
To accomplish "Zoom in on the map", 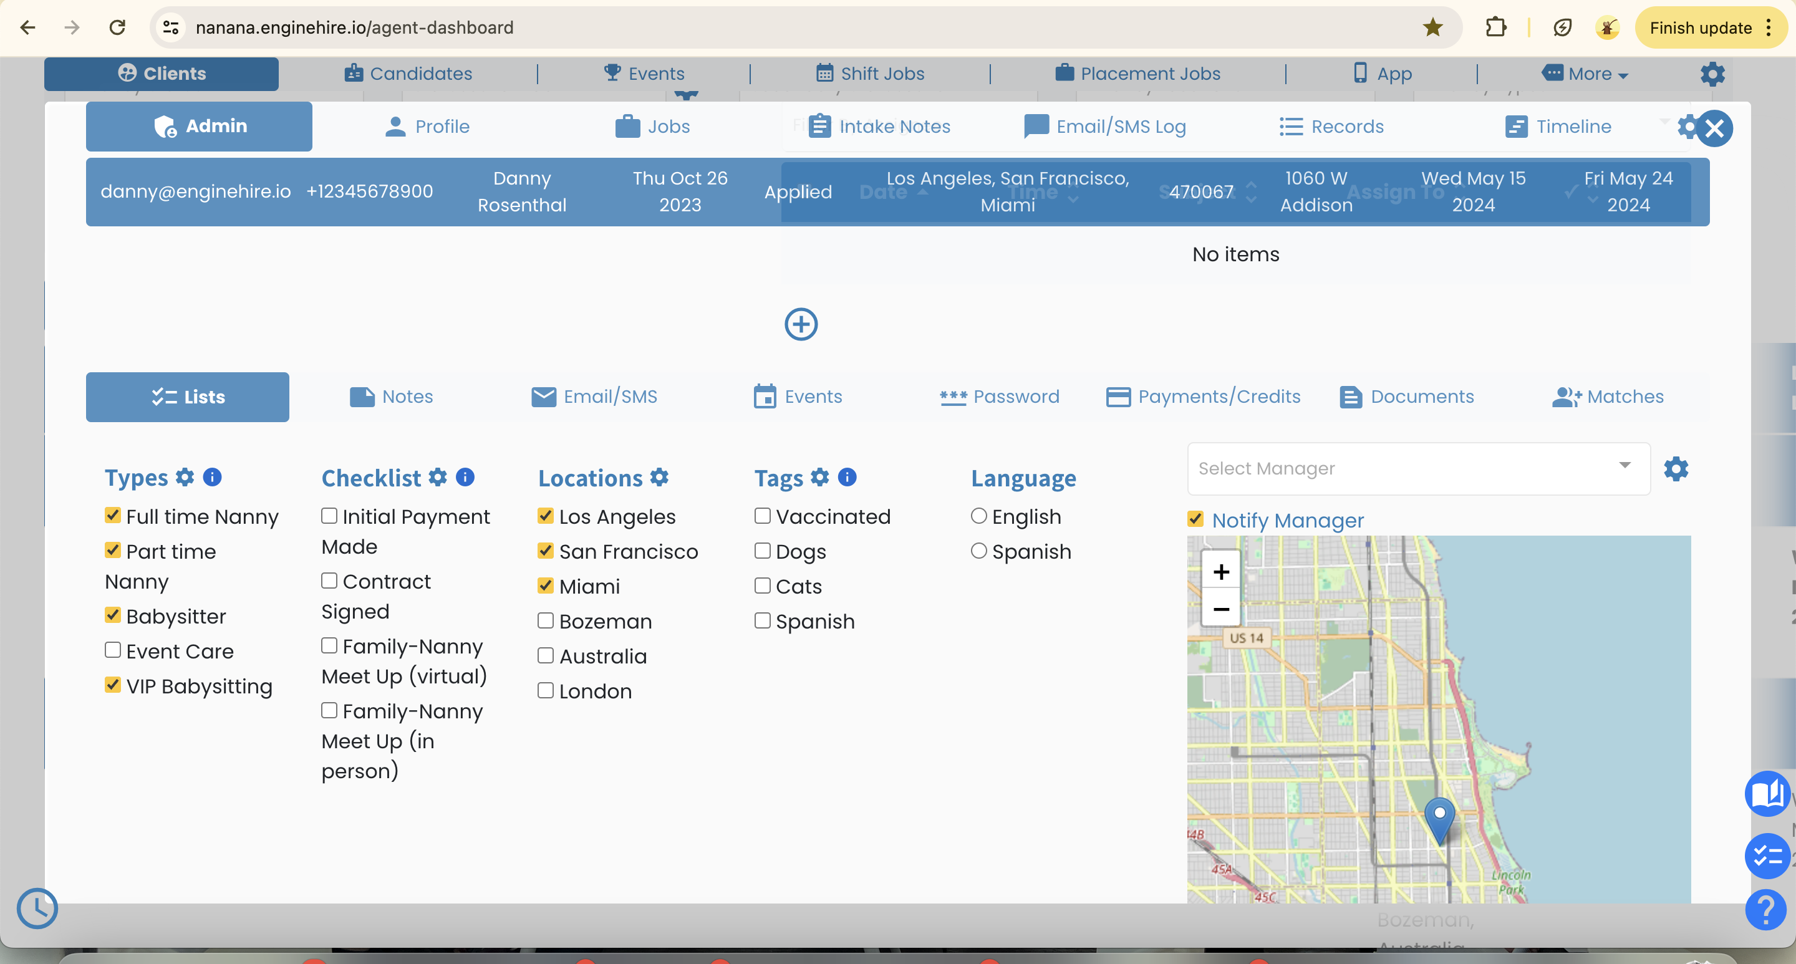I will click(x=1222, y=571).
